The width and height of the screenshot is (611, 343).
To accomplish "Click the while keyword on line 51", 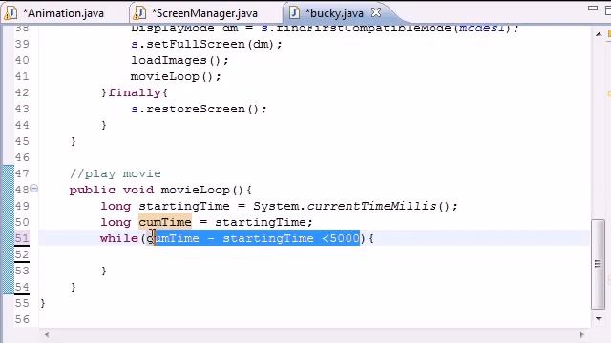I will (x=119, y=238).
